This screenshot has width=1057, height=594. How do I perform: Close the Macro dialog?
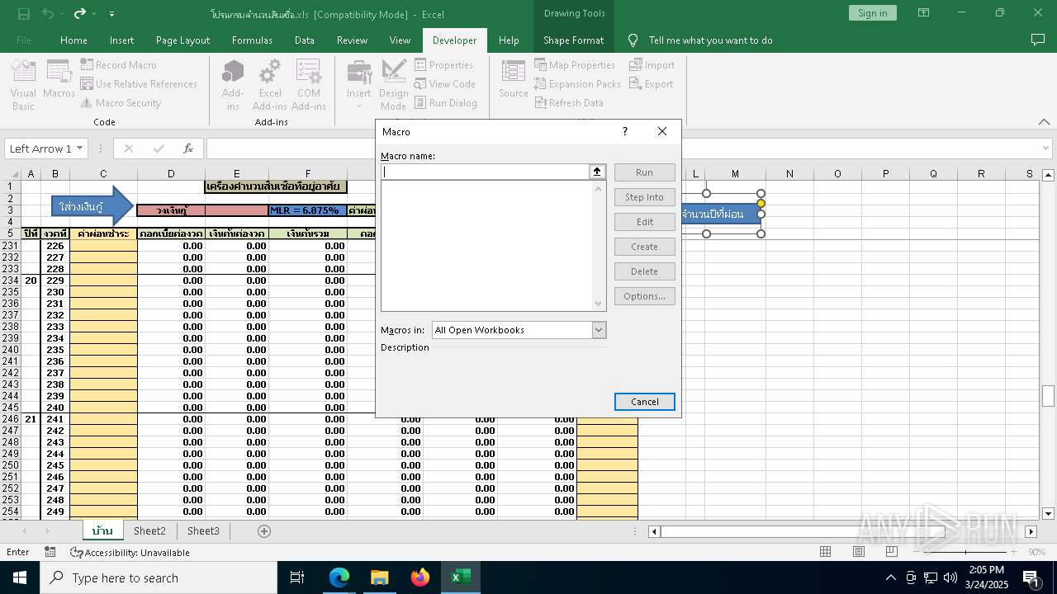pyautogui.click(x=662, y=131)
